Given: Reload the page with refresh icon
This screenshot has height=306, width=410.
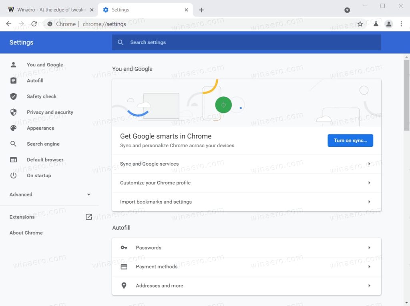Looking at the screenshot, I should pos(34,24).
